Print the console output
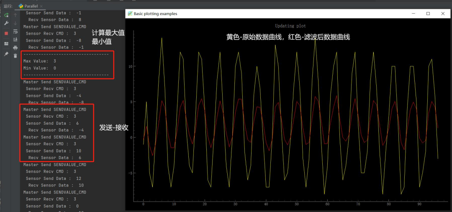 15,48
